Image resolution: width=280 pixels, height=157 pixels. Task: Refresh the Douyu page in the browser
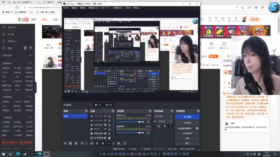[17, 7]
